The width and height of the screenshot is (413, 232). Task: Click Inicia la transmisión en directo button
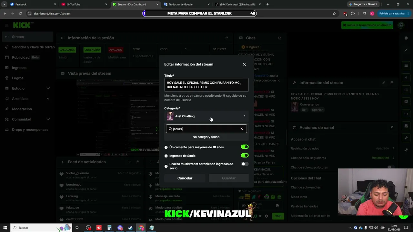point(367,25)
